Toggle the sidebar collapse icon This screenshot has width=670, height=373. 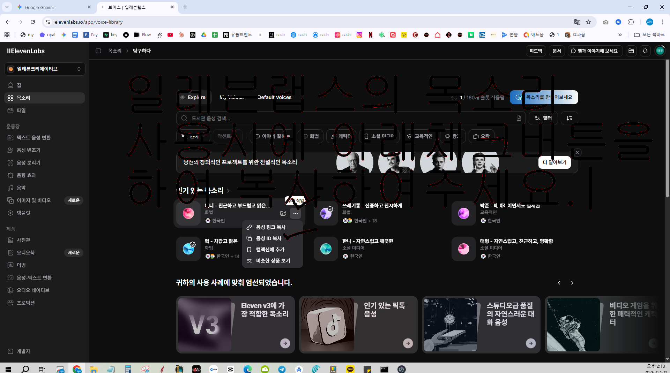coord(98,51)
